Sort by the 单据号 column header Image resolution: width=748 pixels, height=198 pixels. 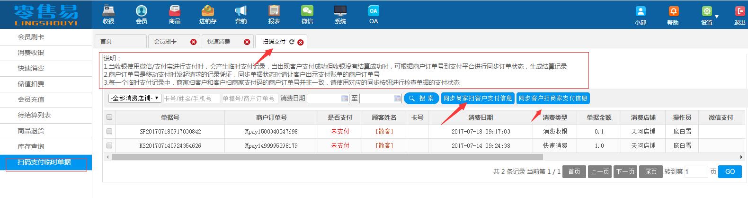tap(170, 117)
